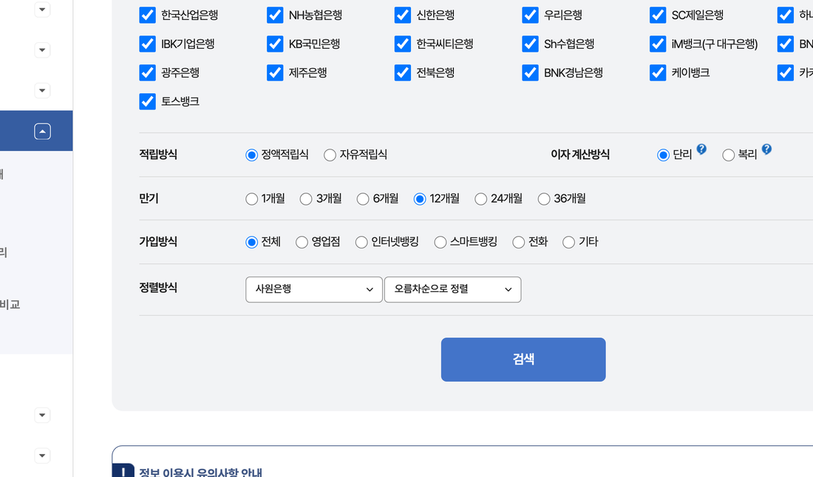Uncheck the 한국산업은행 checkbox

pos(147,15)
